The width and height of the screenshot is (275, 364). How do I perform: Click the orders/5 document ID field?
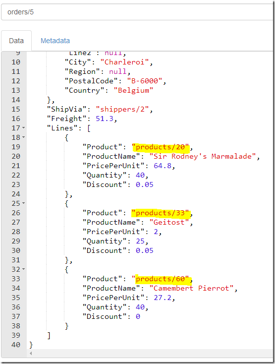coord(137,12)
